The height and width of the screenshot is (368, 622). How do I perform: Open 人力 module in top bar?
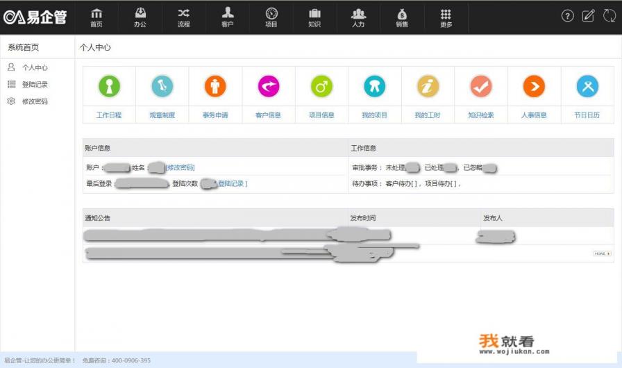pyautogui.click(x=358, y=18)
